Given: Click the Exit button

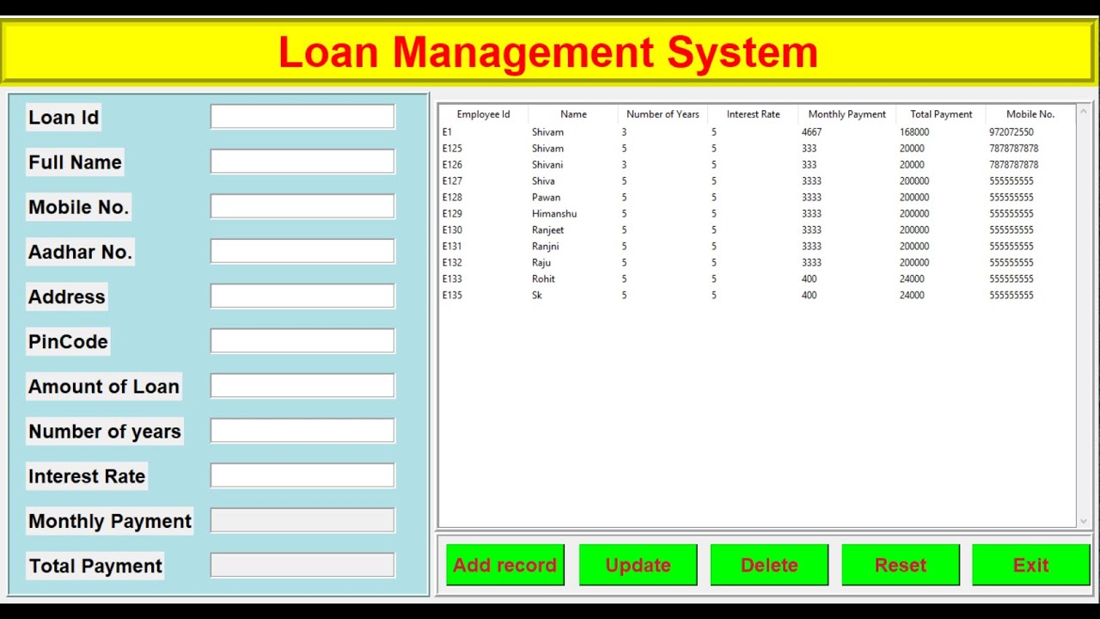Looking at the screenshot, I should pyautogui.click(x=1031, y=565).
